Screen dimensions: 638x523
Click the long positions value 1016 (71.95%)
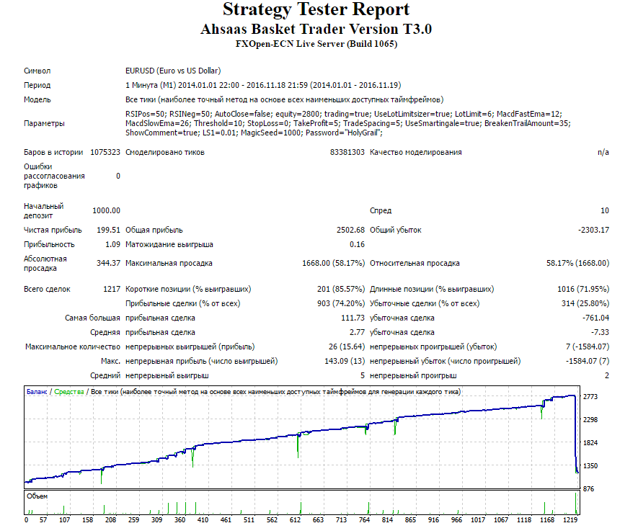[583, 290]
